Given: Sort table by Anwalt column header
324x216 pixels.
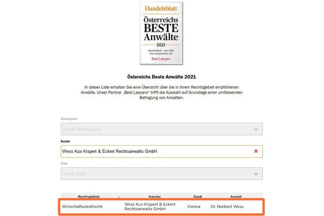Looking at the screenshot, I should tap(236, 197).
